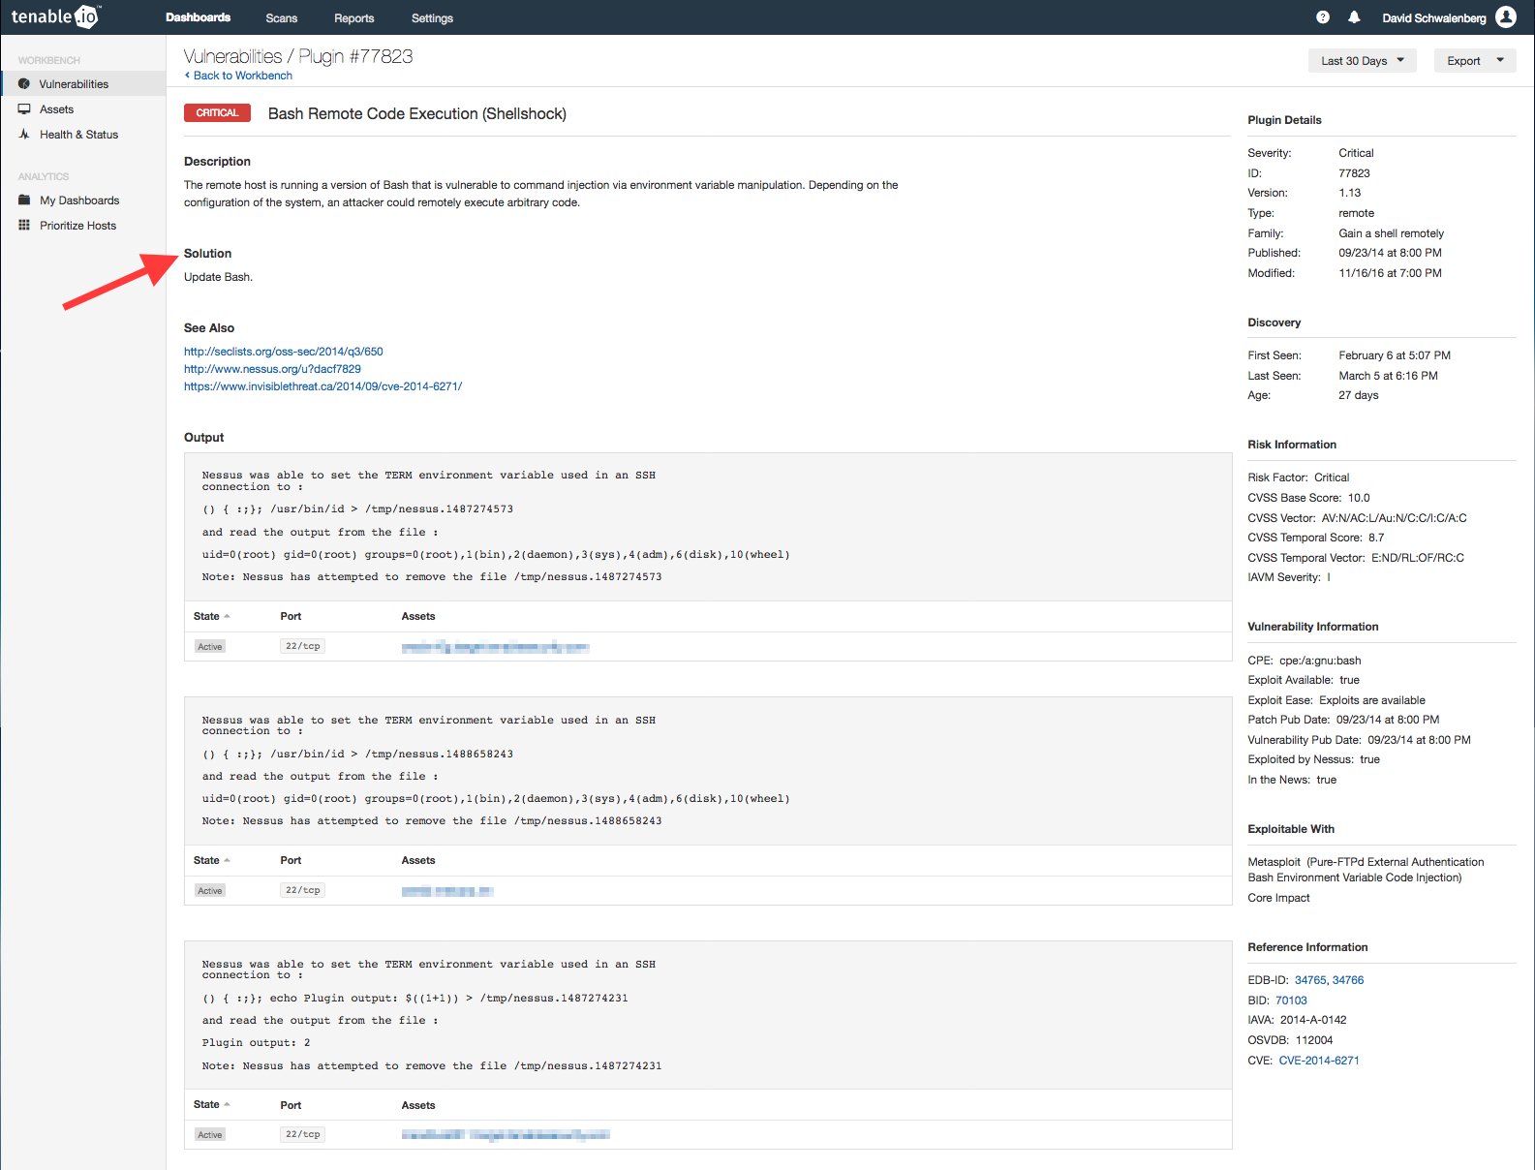Click the Core Impact entry

point(1278,898)
